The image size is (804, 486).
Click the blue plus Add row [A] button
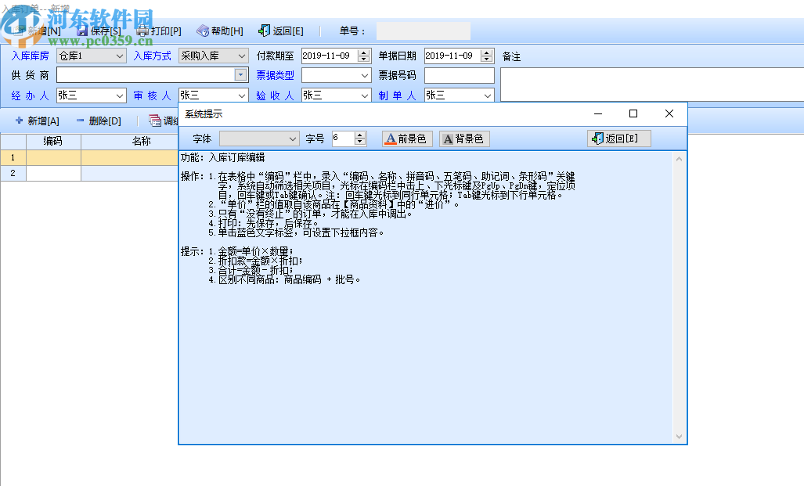coord(38,121)
